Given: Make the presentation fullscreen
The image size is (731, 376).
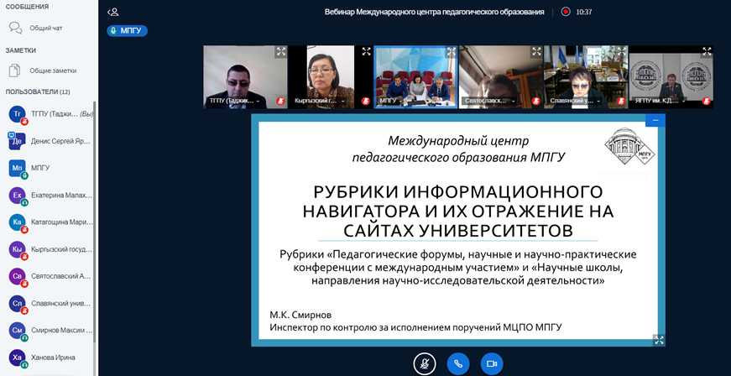Looking at the screenshot, I should point(659,340).
